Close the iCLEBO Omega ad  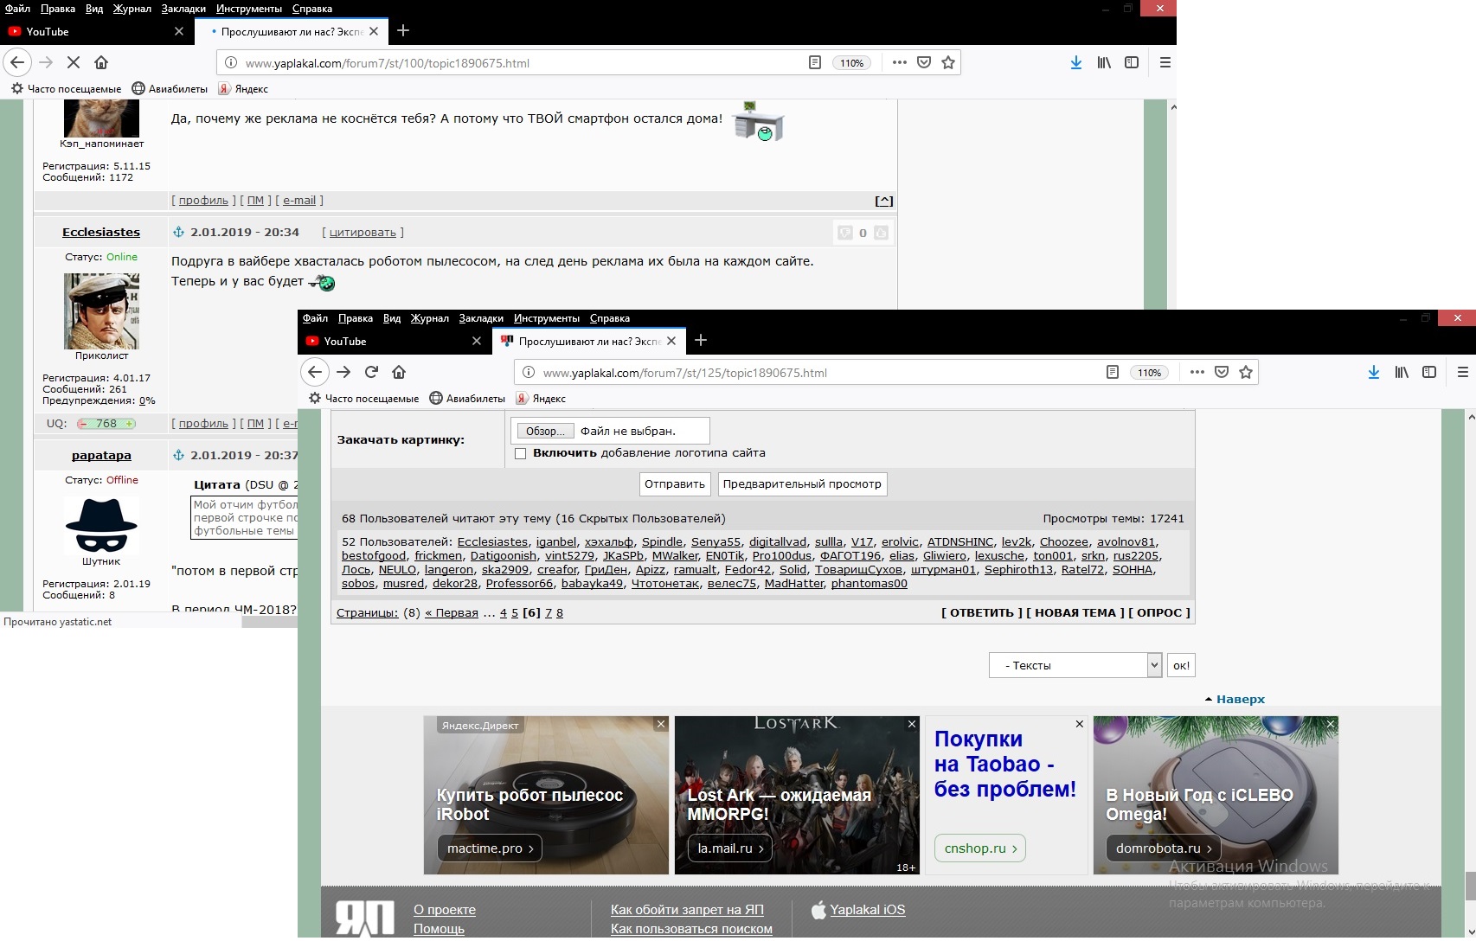[1331, 724]
